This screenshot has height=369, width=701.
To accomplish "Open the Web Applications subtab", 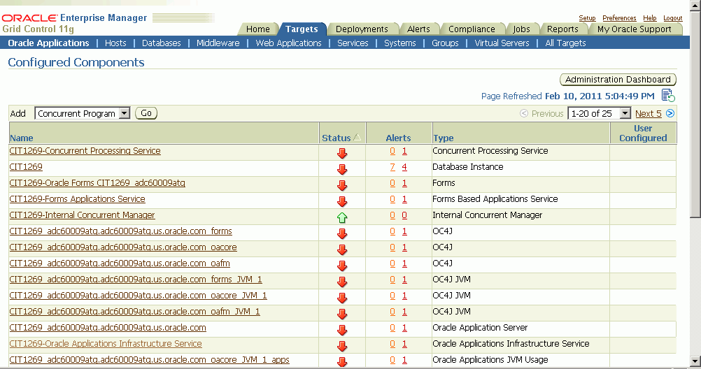I will (288, 43).
